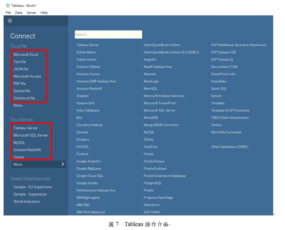Click More under To a File

coord(19,105)
